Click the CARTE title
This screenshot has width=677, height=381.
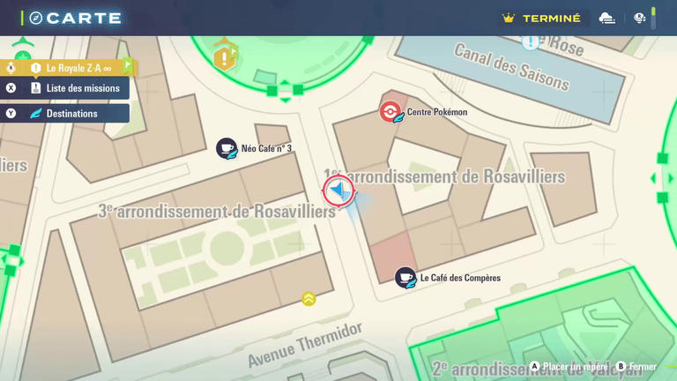[x=84, y=19]
